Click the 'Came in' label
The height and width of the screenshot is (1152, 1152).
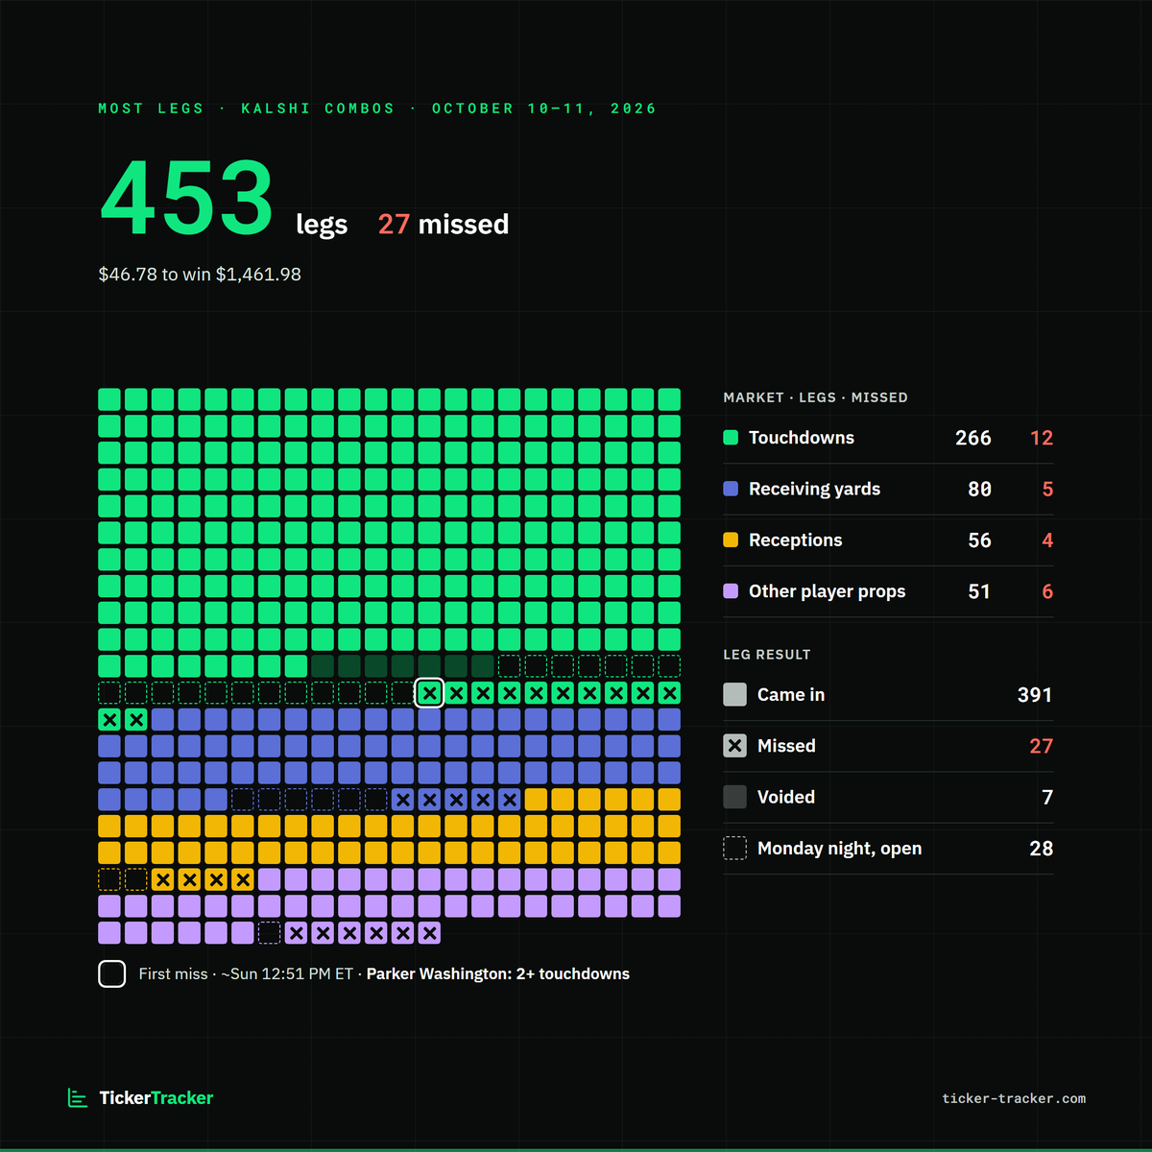pyautogui.click(x=791, y=694)
